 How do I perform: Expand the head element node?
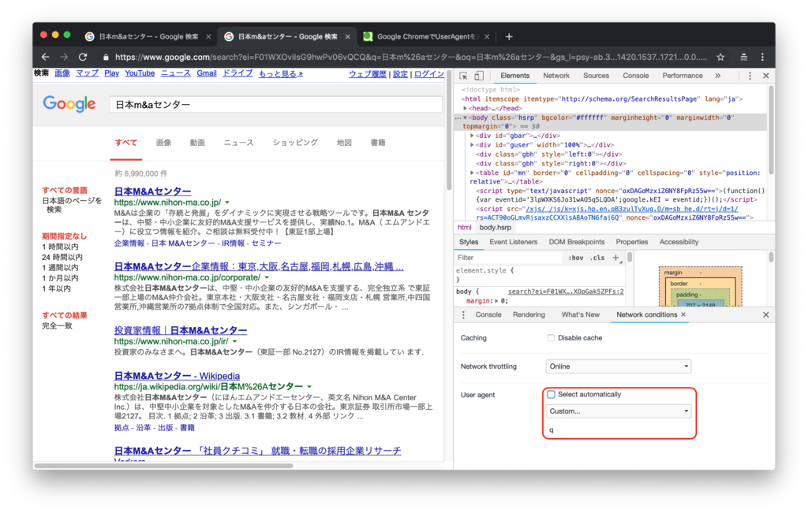[465, 109]
